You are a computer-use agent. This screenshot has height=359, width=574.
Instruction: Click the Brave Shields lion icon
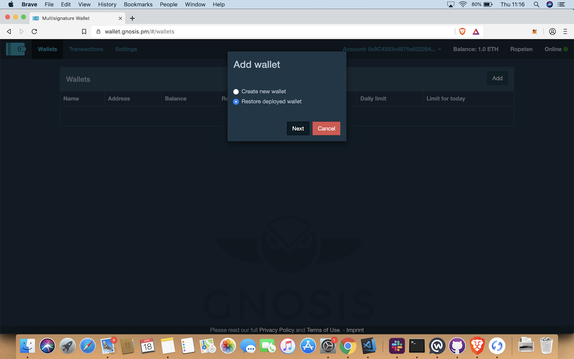(x=462, y=32)
